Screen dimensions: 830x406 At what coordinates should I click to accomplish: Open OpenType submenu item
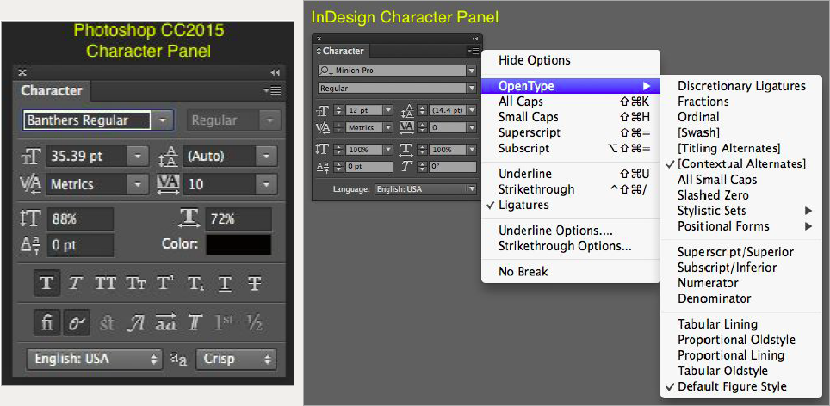571,86
